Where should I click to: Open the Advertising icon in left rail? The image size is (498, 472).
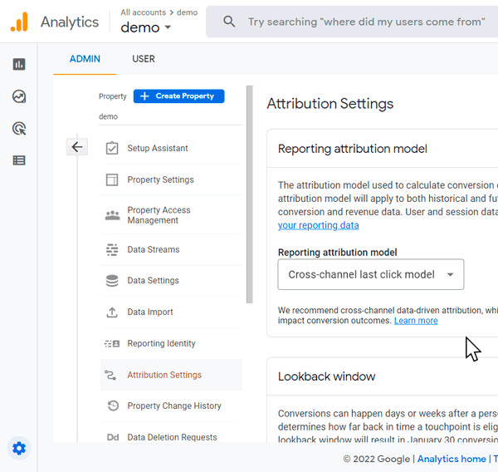(18, 128)
